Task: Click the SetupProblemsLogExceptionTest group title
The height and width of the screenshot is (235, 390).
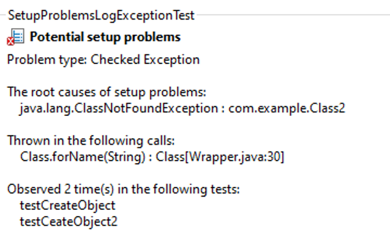Action: 101,15
